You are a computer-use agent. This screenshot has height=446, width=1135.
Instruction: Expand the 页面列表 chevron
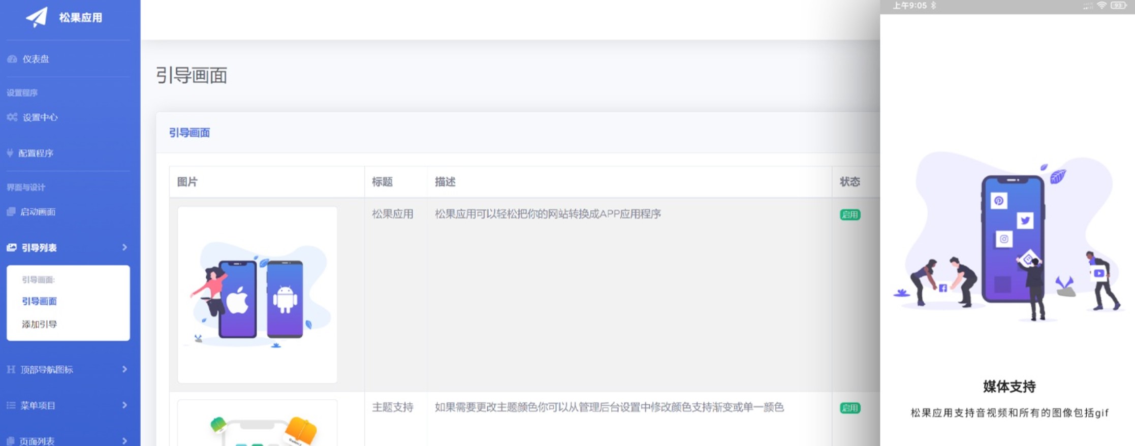124,441
